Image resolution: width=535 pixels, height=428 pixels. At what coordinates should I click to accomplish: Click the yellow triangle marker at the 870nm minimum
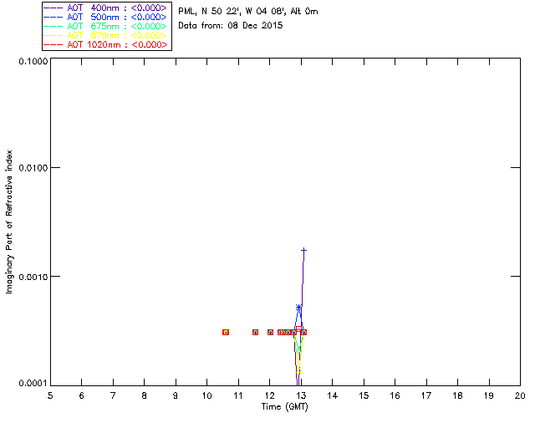pos(299,370)
